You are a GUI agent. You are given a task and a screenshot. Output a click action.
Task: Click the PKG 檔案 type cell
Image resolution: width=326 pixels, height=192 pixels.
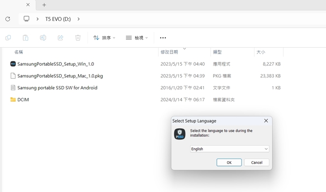point(222,76)
